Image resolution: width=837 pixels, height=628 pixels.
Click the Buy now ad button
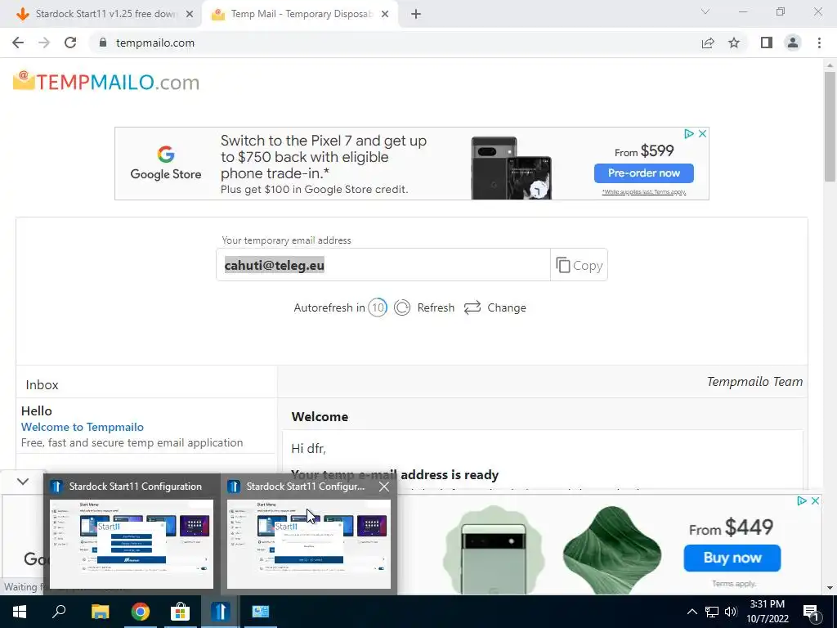tap(732, 558)
